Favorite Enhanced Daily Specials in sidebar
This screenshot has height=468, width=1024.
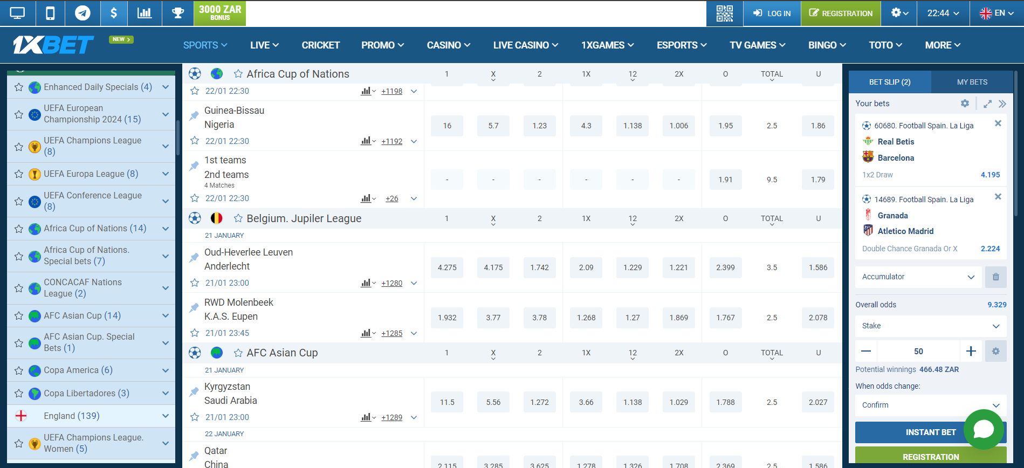tap(19, 87)
